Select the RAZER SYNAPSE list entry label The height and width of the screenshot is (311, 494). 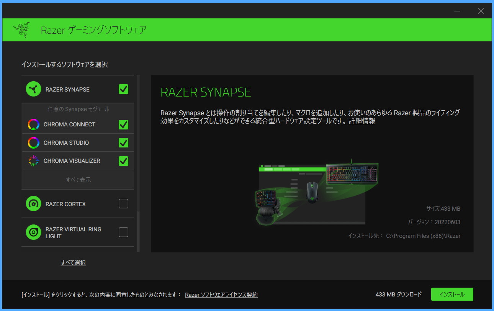67,90
